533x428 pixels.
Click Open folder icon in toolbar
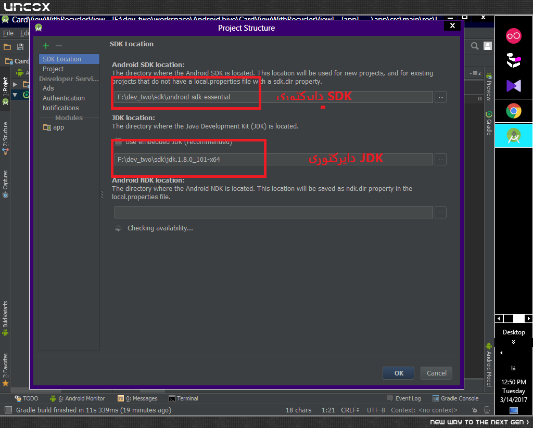[x=7, y=46]
